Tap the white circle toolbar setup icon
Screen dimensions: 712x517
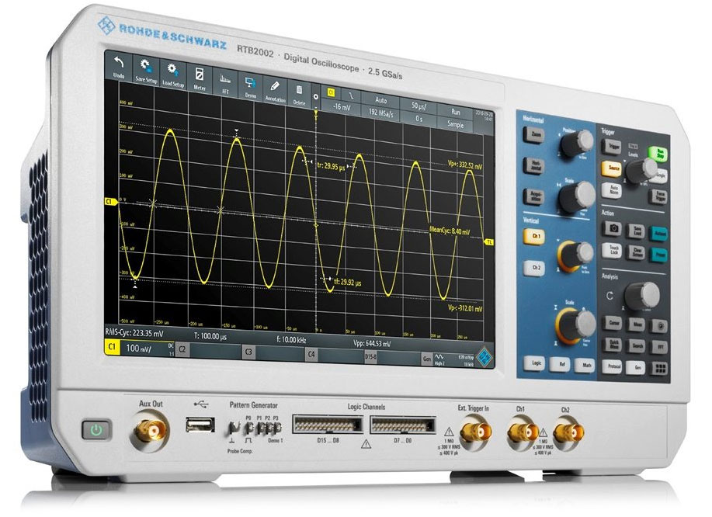click(x=316, y=97)
